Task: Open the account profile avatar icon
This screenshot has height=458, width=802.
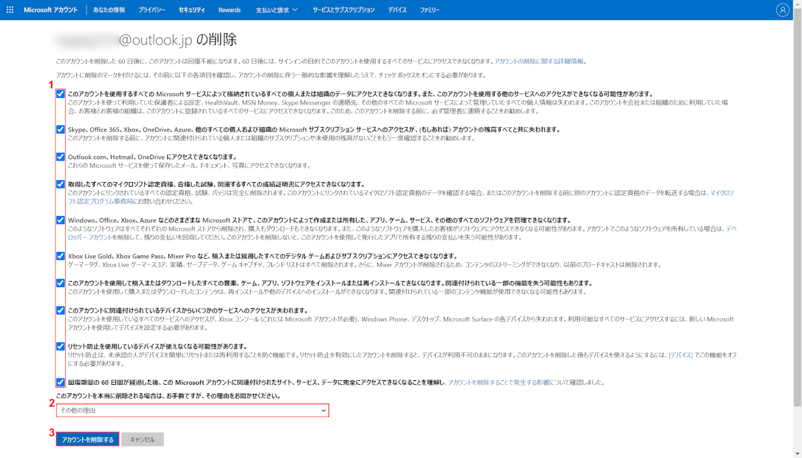Action: pyautogui.click(x=783, y=10)
